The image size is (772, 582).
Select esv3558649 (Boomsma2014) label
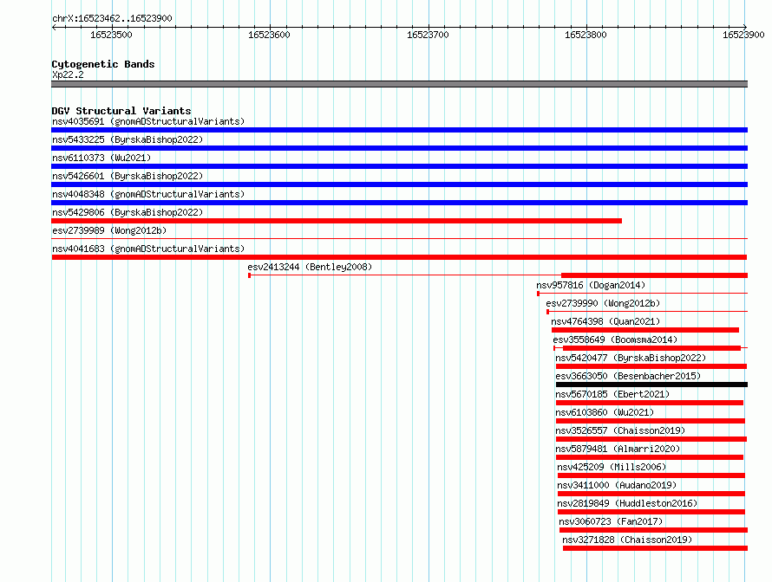pos(615,339)
